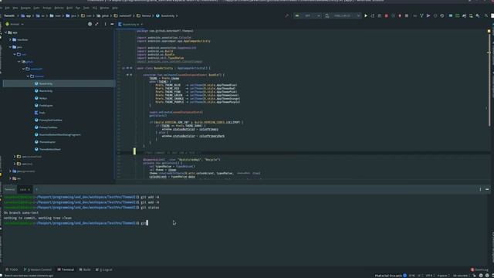The height and width of the screenshot is (278, 494).
Task: Open the Project panel options menu
Action: (x=105, y=24)
